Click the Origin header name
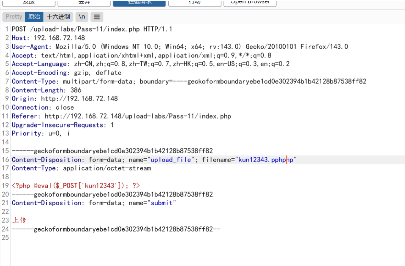Screen dimensions: 405x266 23,99
